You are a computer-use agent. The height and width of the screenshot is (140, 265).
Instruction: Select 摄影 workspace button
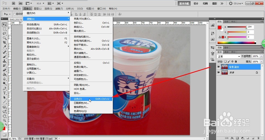pyautogui.click(x=214, y=3)
